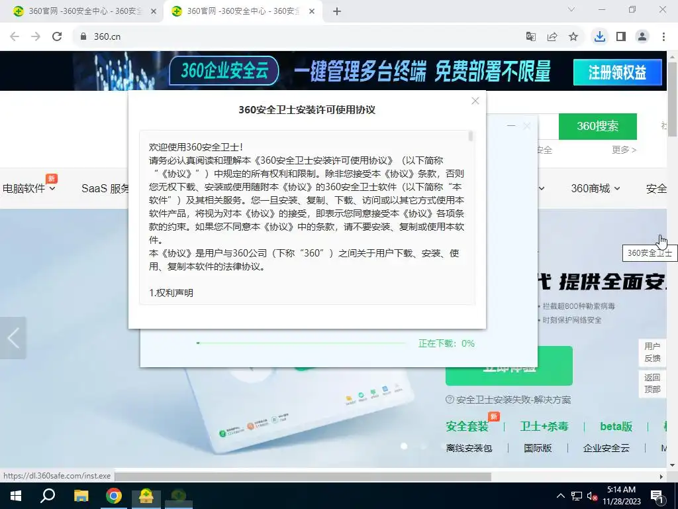This screenshot has width=678, height=509.
Task: Open the notification center icon
Action: click(x=657, y=496)
